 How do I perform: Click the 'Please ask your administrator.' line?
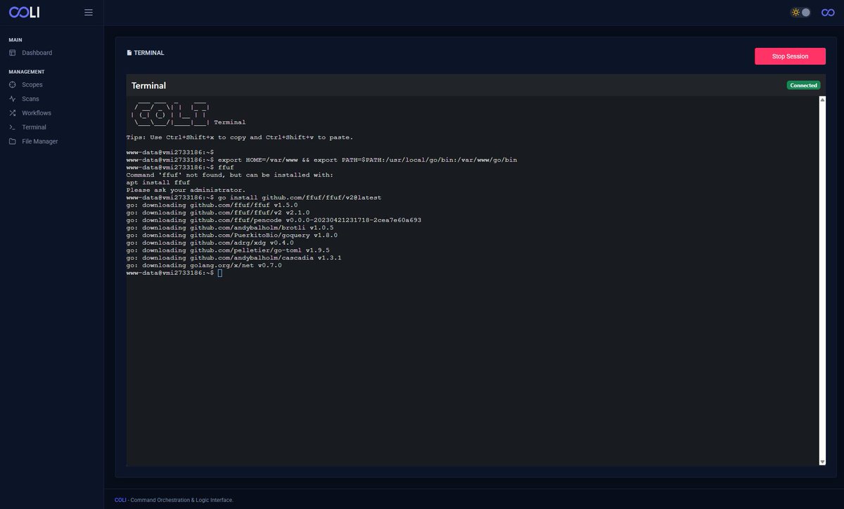pyautogui.click(x=186, y=190)
